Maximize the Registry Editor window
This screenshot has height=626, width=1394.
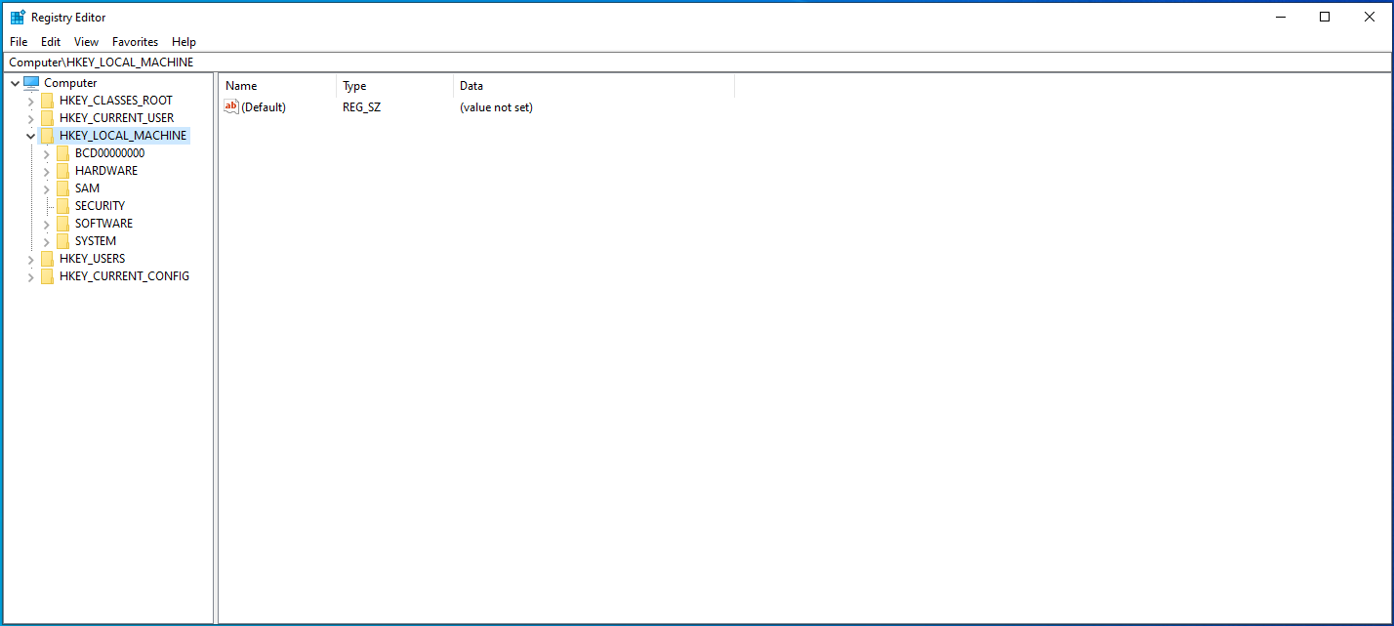click(1325, 17)
